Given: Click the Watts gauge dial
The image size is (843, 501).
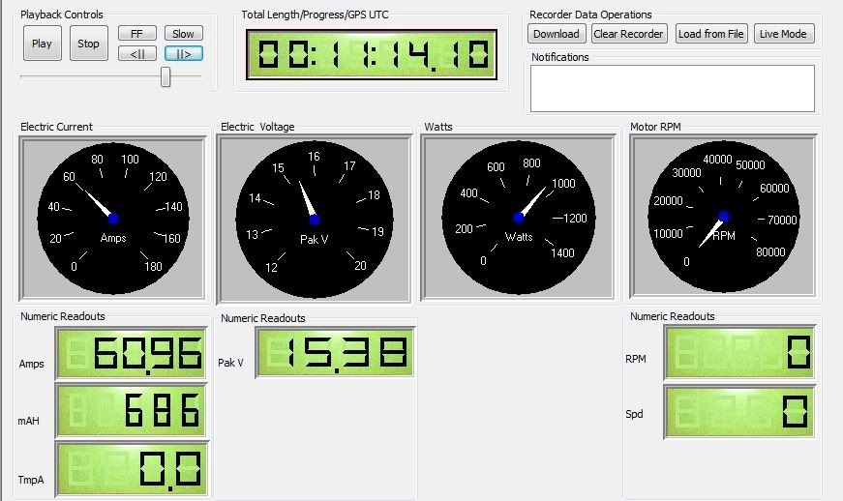Looking at the screenshot, I should [x=518, y=219].
